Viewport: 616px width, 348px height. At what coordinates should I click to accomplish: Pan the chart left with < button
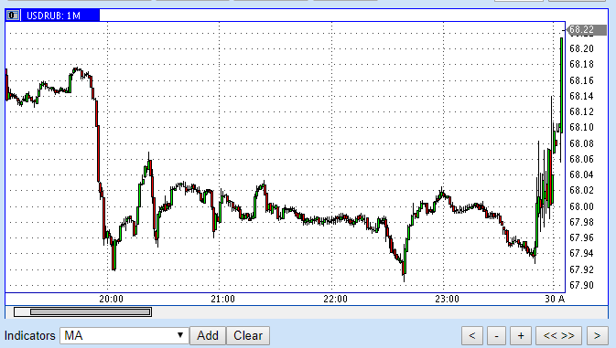472,336
